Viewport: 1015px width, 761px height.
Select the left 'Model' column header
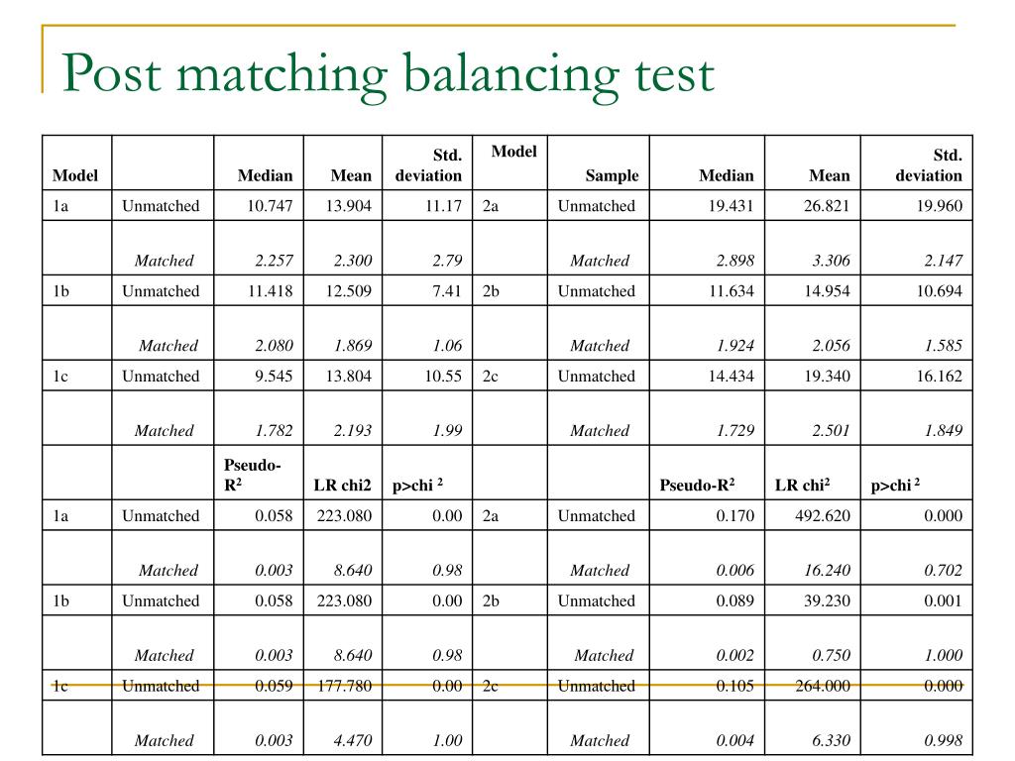coord(75,175)
